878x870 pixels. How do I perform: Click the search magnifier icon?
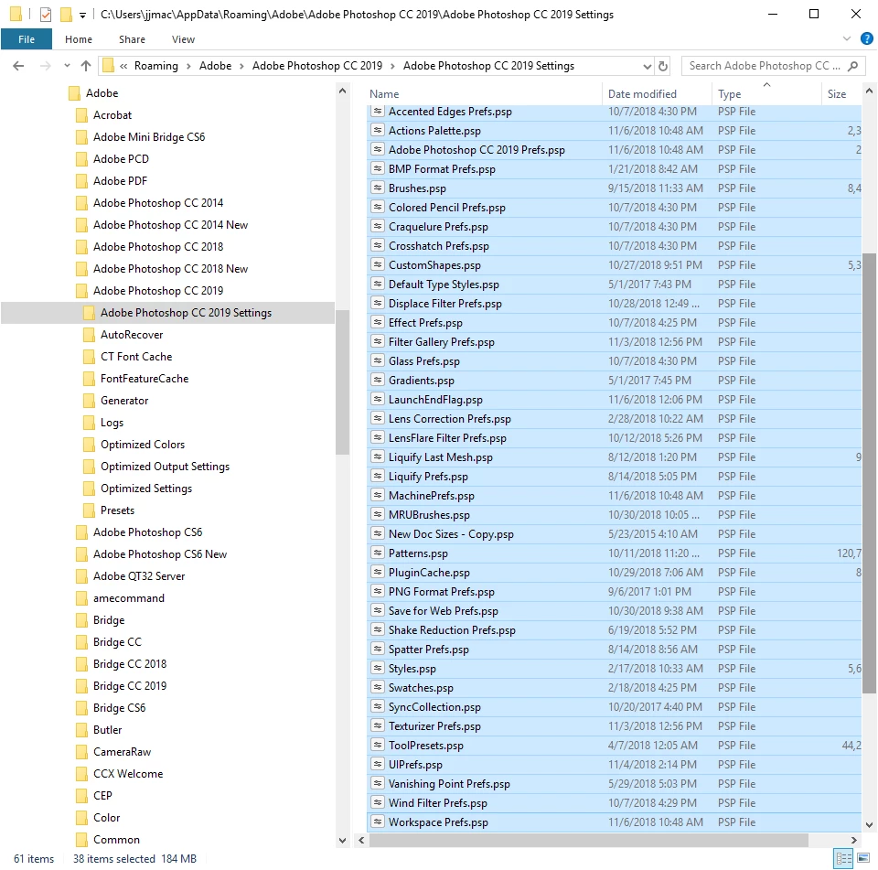coord(852,66)
